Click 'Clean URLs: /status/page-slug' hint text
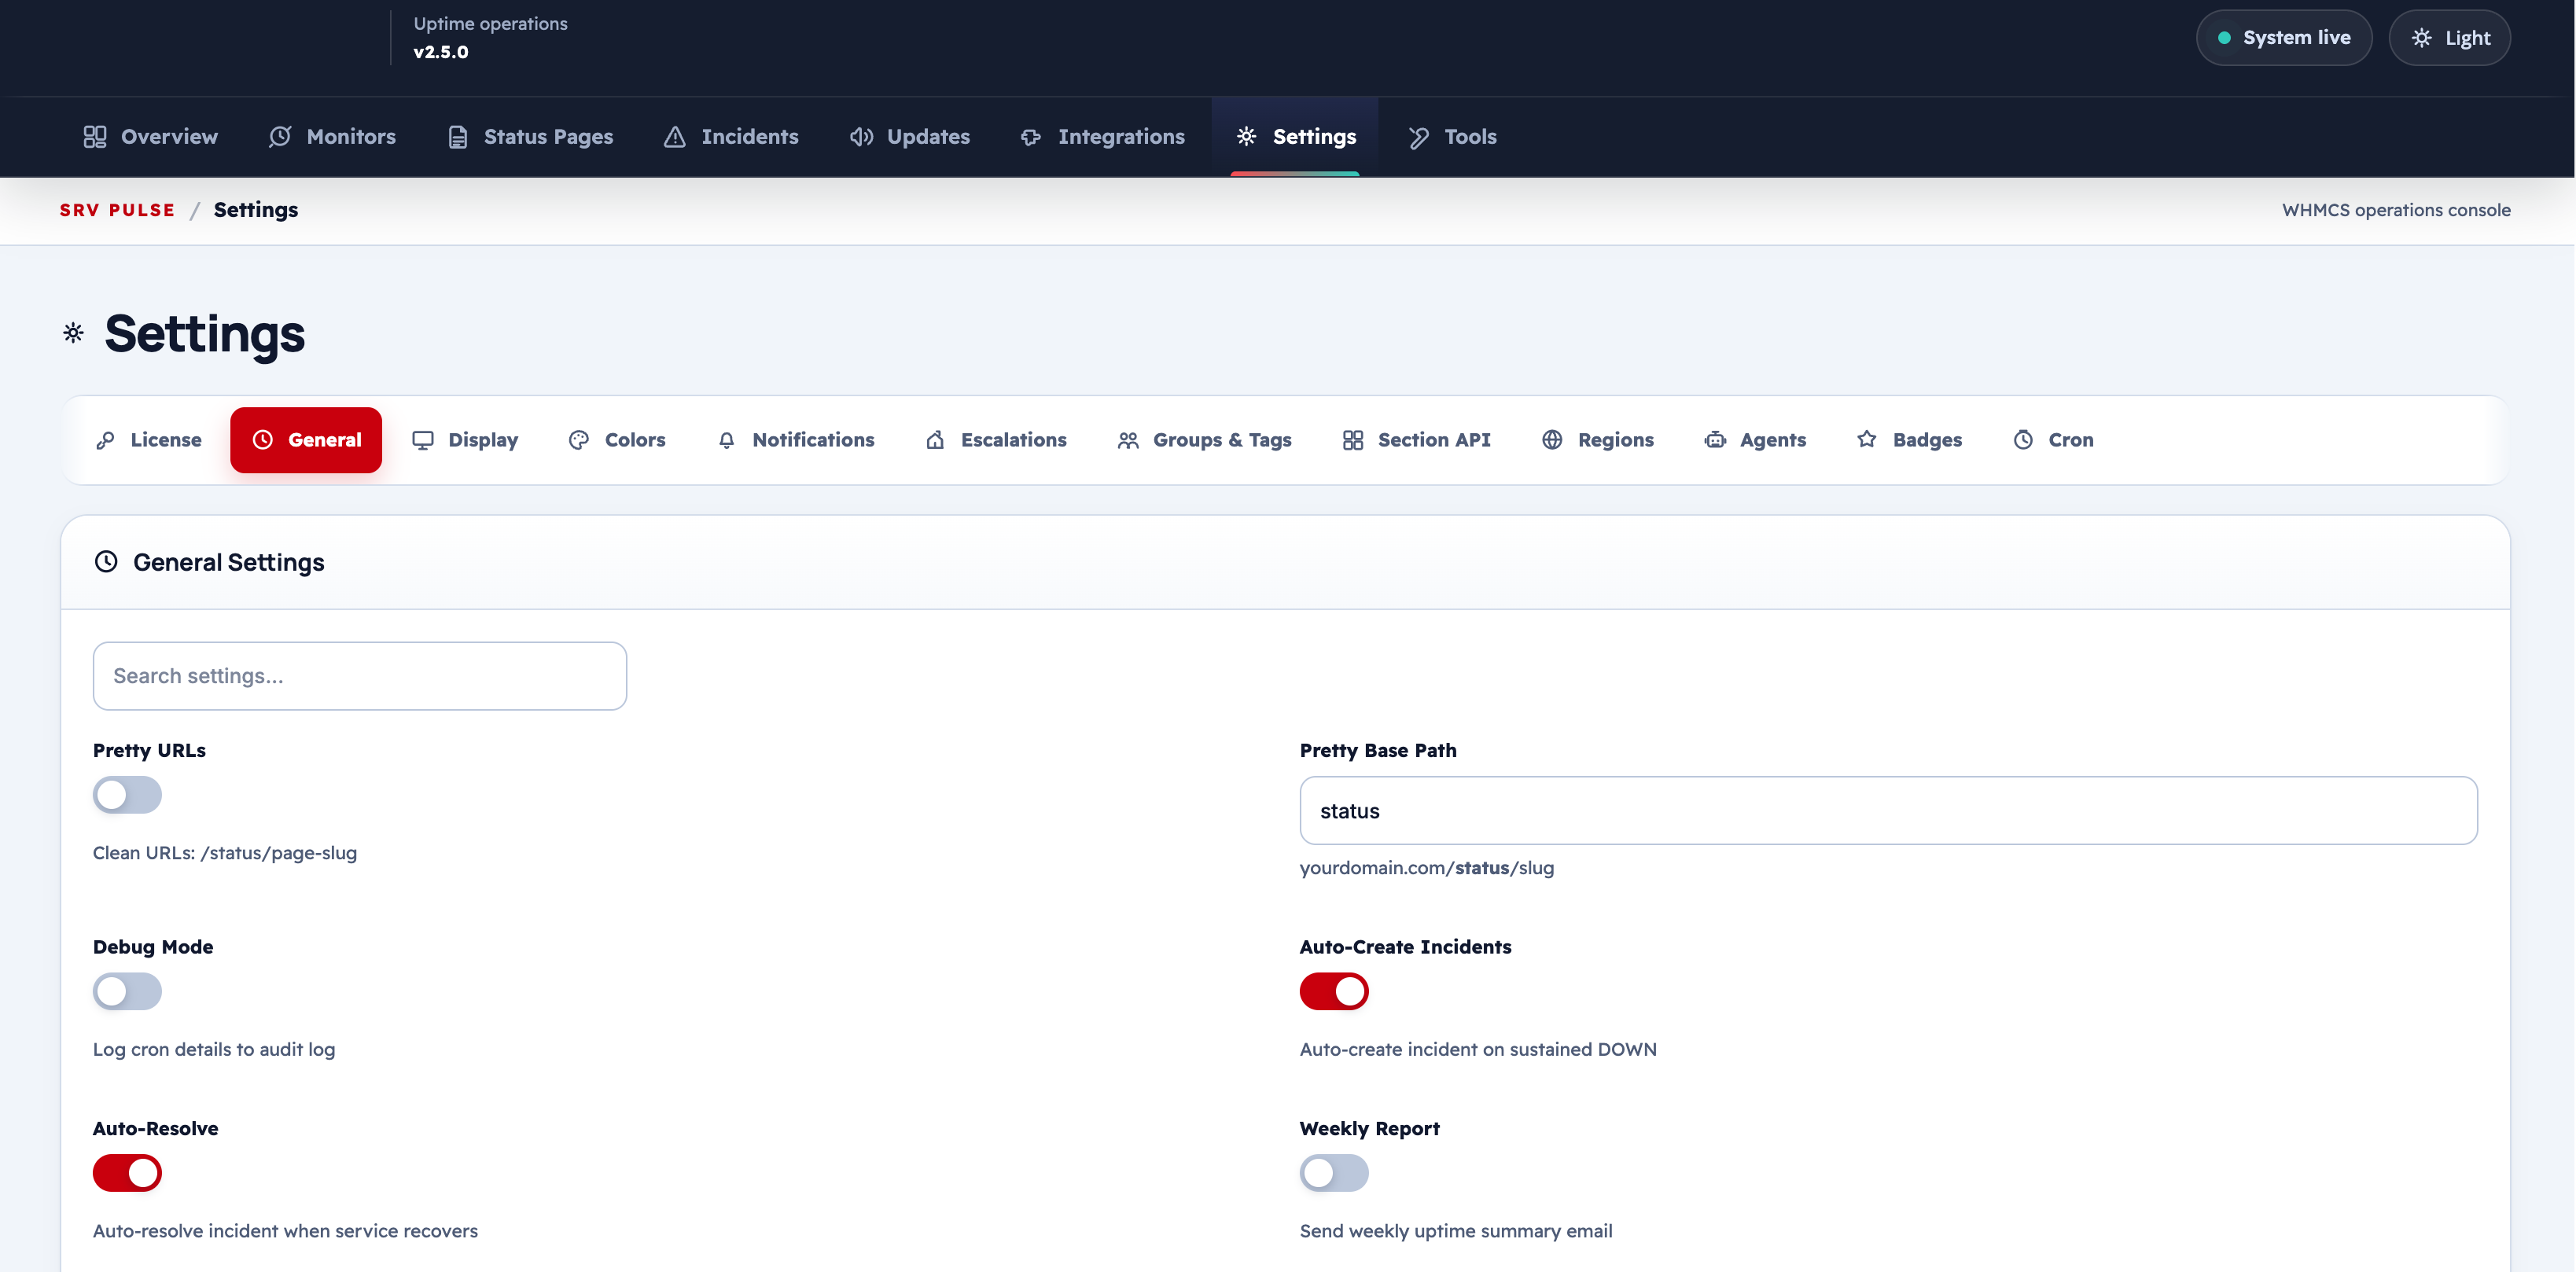2576x1272 pixels. 225,853
